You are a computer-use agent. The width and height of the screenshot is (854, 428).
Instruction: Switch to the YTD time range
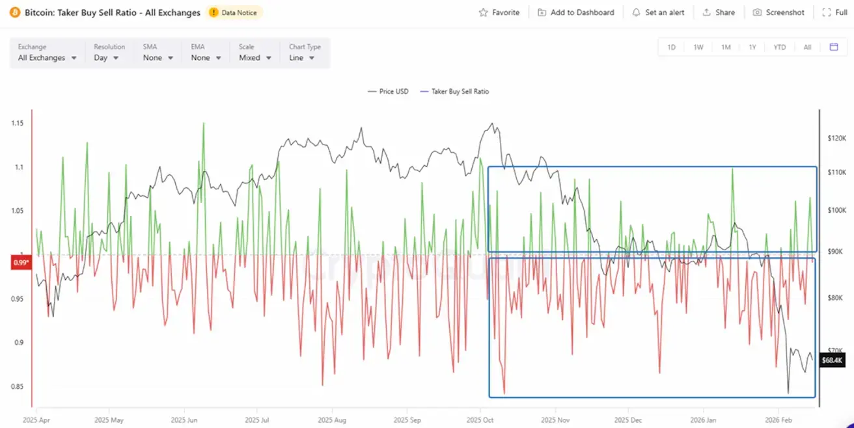tap(779, 47)
